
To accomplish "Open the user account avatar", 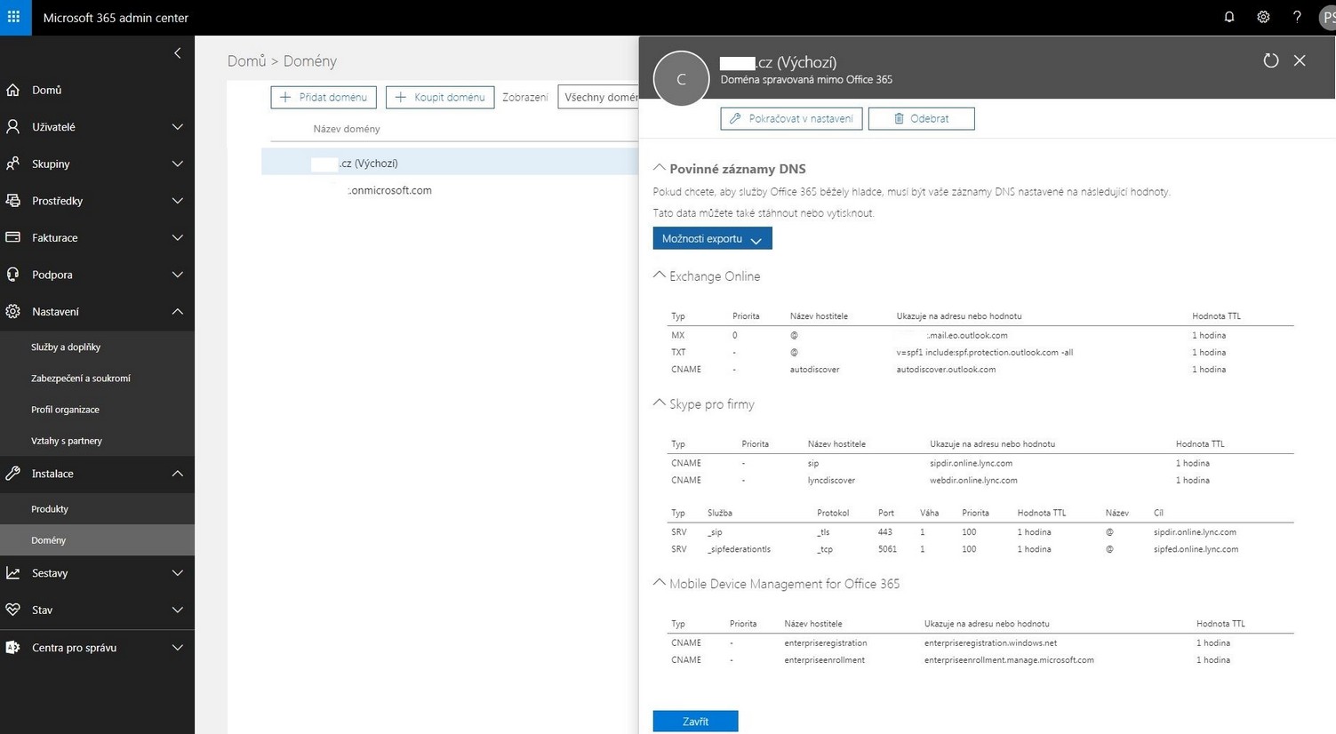I will pyautogui.click(x=1326, y=18).
